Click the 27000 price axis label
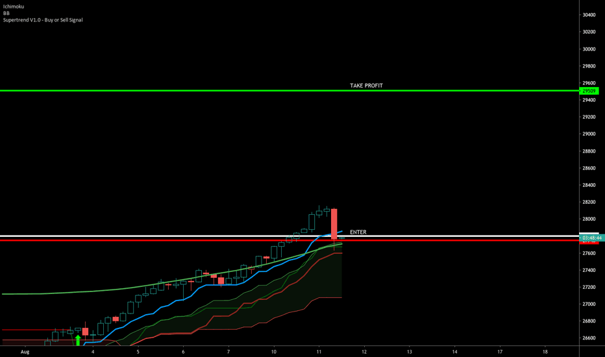This screenshot has width=605, height=357. pyautogui.click(x=589, y=304)
